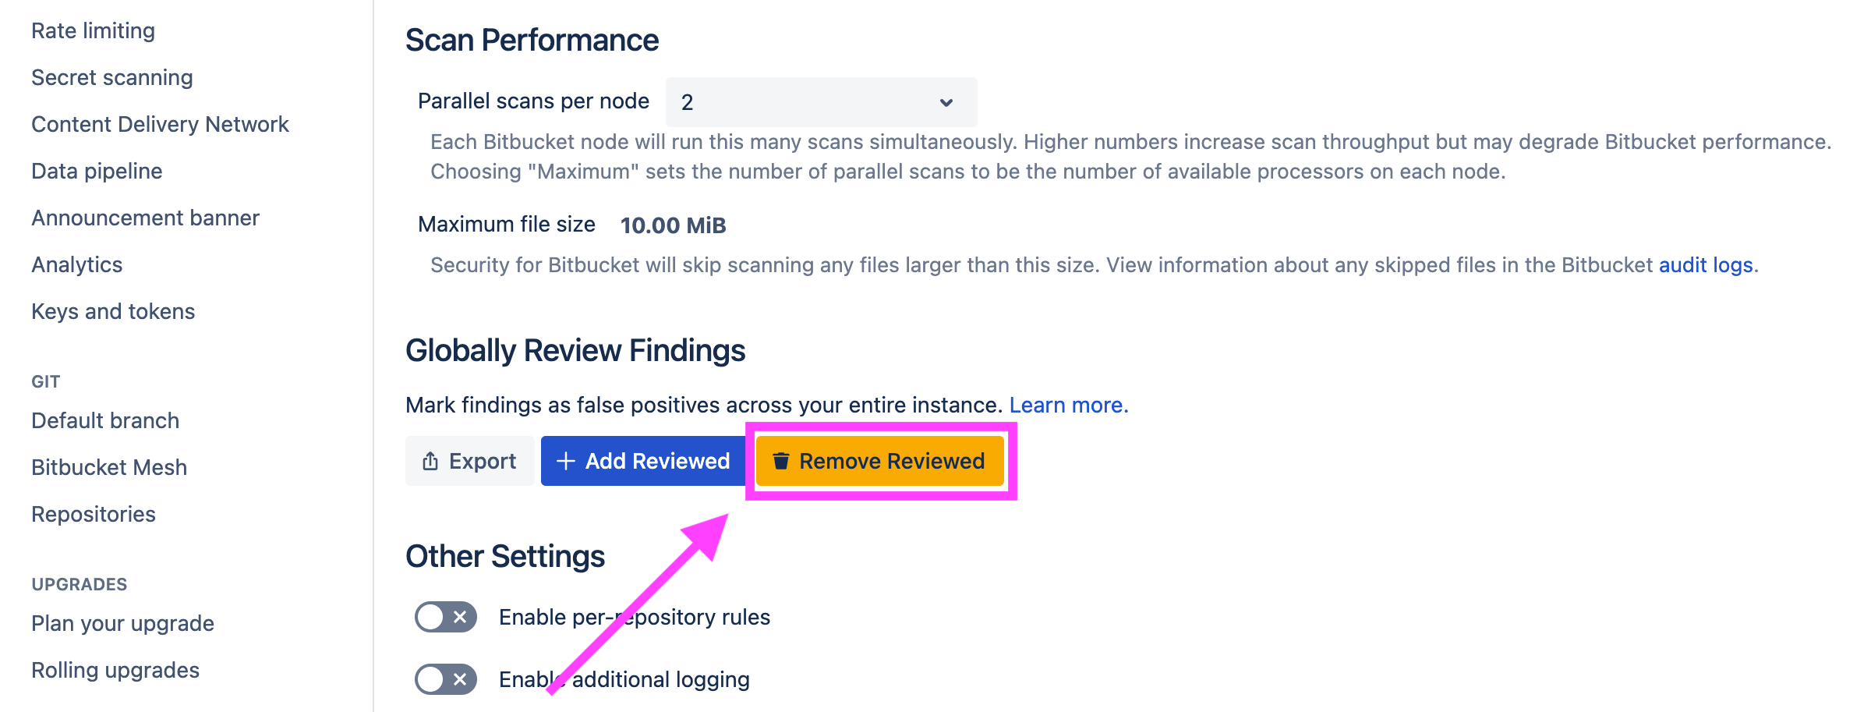Go to Rate limiting settings
The width and height of the screenshot is (1871, 712).
pos(92,30)
